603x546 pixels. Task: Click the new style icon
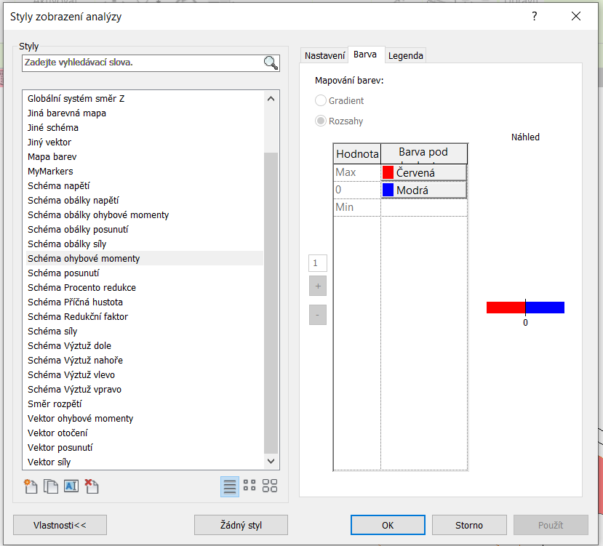(x=31, y=487)
